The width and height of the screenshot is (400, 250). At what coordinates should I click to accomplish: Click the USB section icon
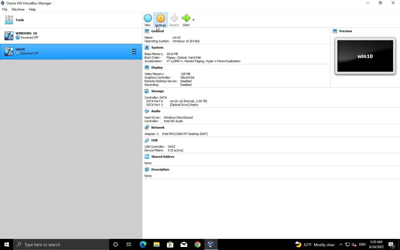(x=147, y=140)
